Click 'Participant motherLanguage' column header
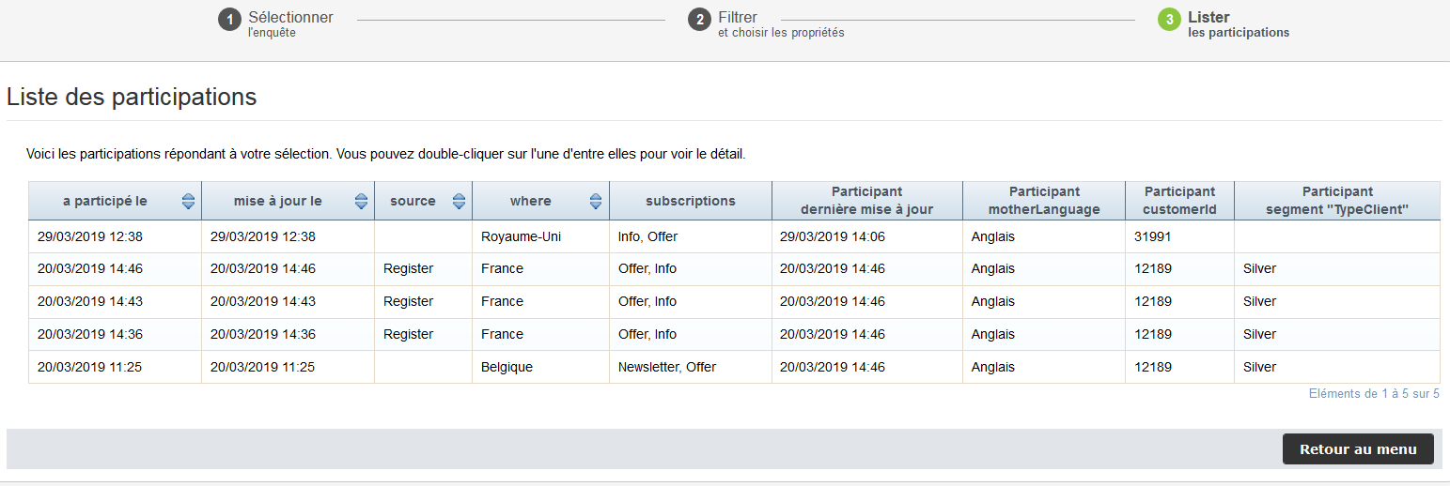Viewport: 1450px width, 486px height. (1044, 201)
